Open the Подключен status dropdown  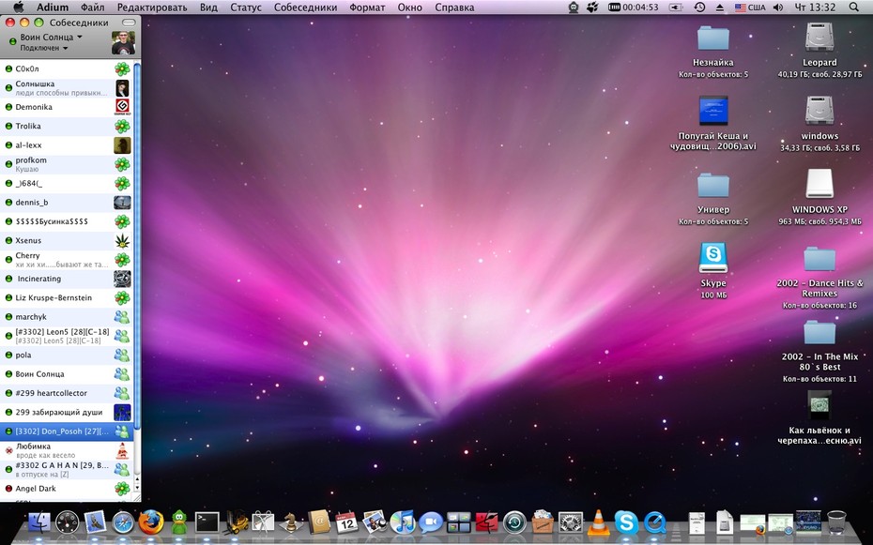[44, 48]
